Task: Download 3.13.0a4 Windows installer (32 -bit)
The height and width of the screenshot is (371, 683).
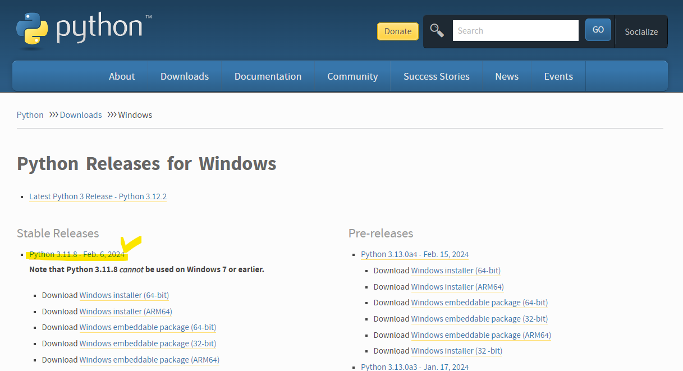Action: coord(457,351)
